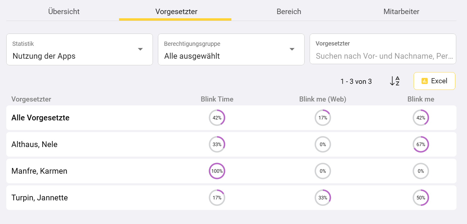Click Althaus, Nele's 33% Blink Time ring

[217, 144]
